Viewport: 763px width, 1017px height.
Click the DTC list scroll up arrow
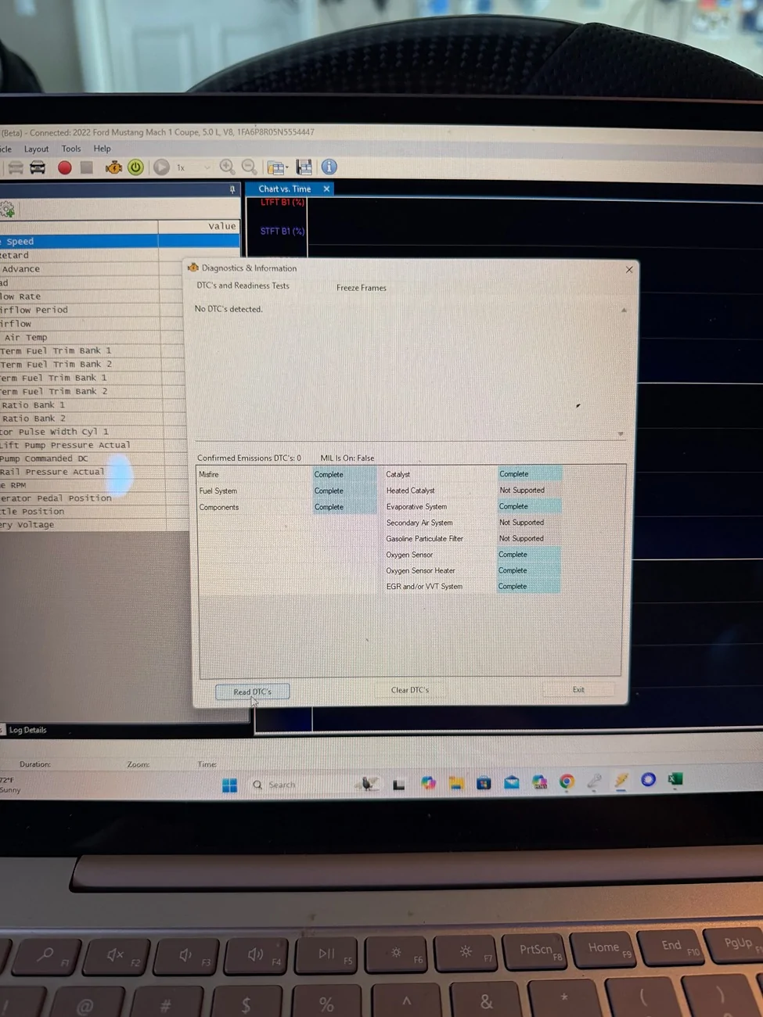(x=624, y=311)
